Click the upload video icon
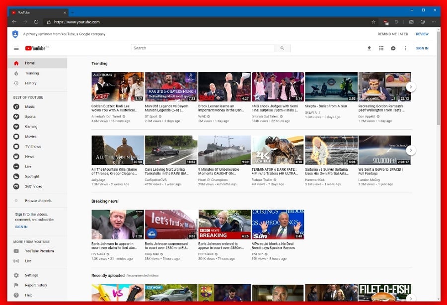447x305 pixels. pyautogui.click(x=369, y=48)
